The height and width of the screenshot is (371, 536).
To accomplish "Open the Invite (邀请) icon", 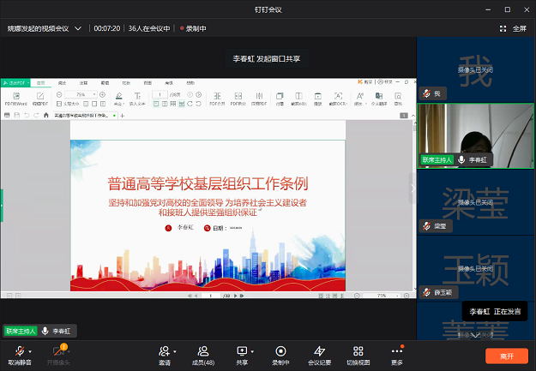I will click(163, 350).
